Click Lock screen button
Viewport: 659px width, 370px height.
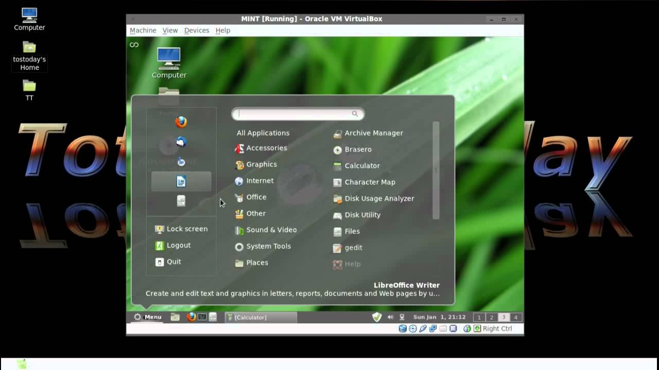pos(181,229)
